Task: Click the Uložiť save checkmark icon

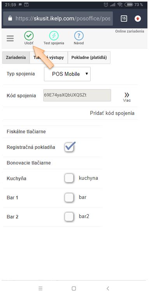Action: coord(29,36)
